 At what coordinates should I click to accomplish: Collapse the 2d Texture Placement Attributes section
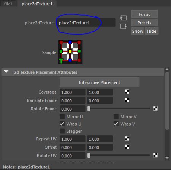tap(6, 72)
